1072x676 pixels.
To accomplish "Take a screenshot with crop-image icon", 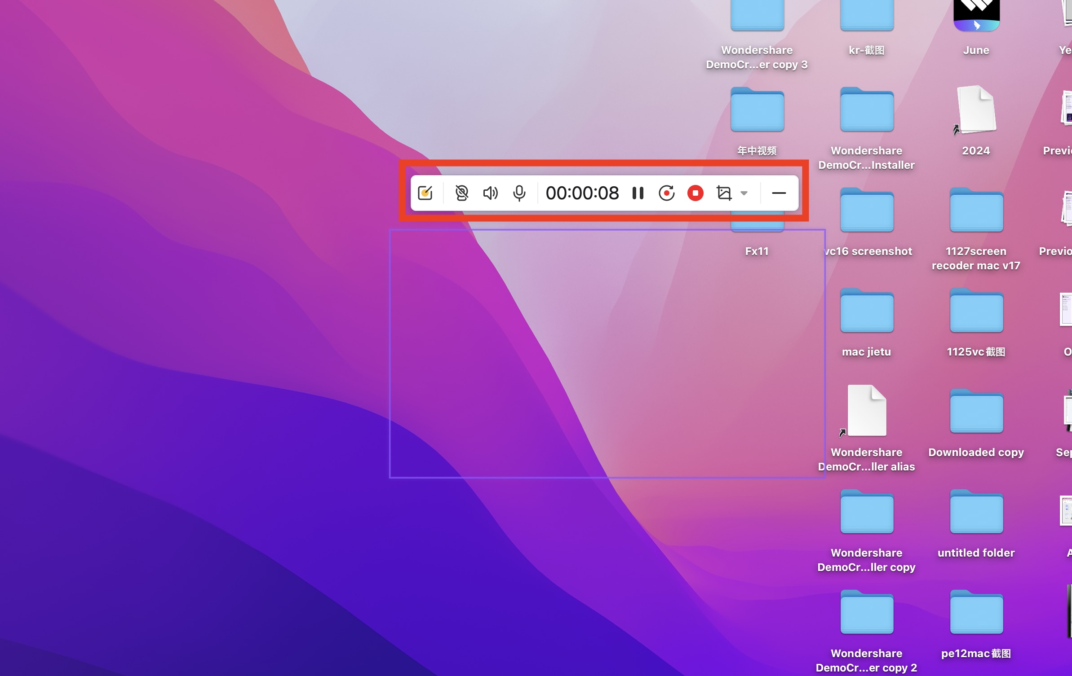I will (x=724, y=193).
